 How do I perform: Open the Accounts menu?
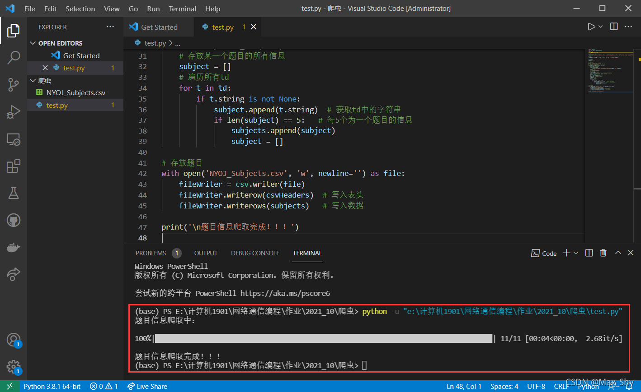pos(14,340)
